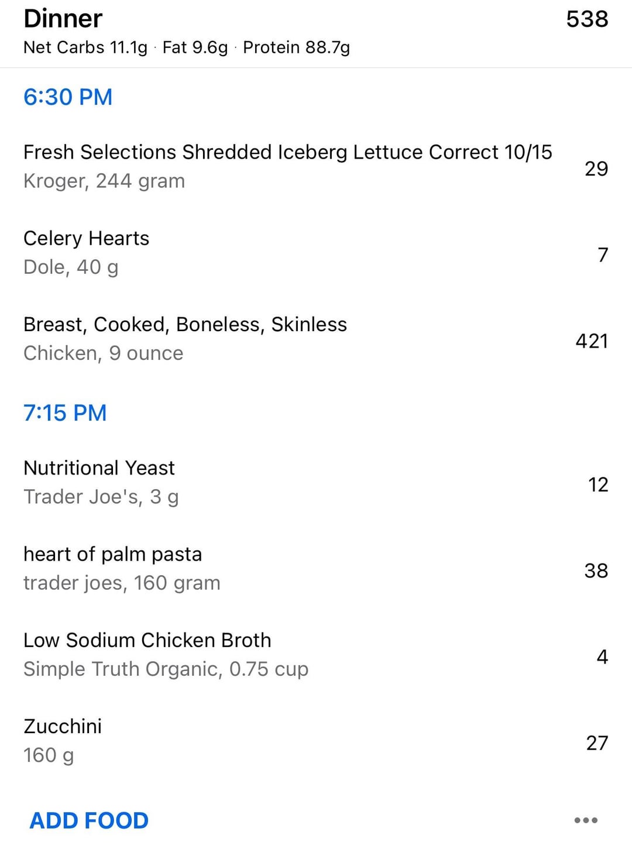632x849 pixels.
Task: Open Zucchini 160 g entry
Action: [316, 740]
